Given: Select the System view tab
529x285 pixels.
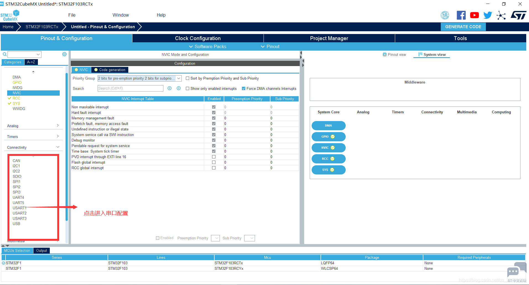Looking at the screenshot, I should (x=432, y=54).
